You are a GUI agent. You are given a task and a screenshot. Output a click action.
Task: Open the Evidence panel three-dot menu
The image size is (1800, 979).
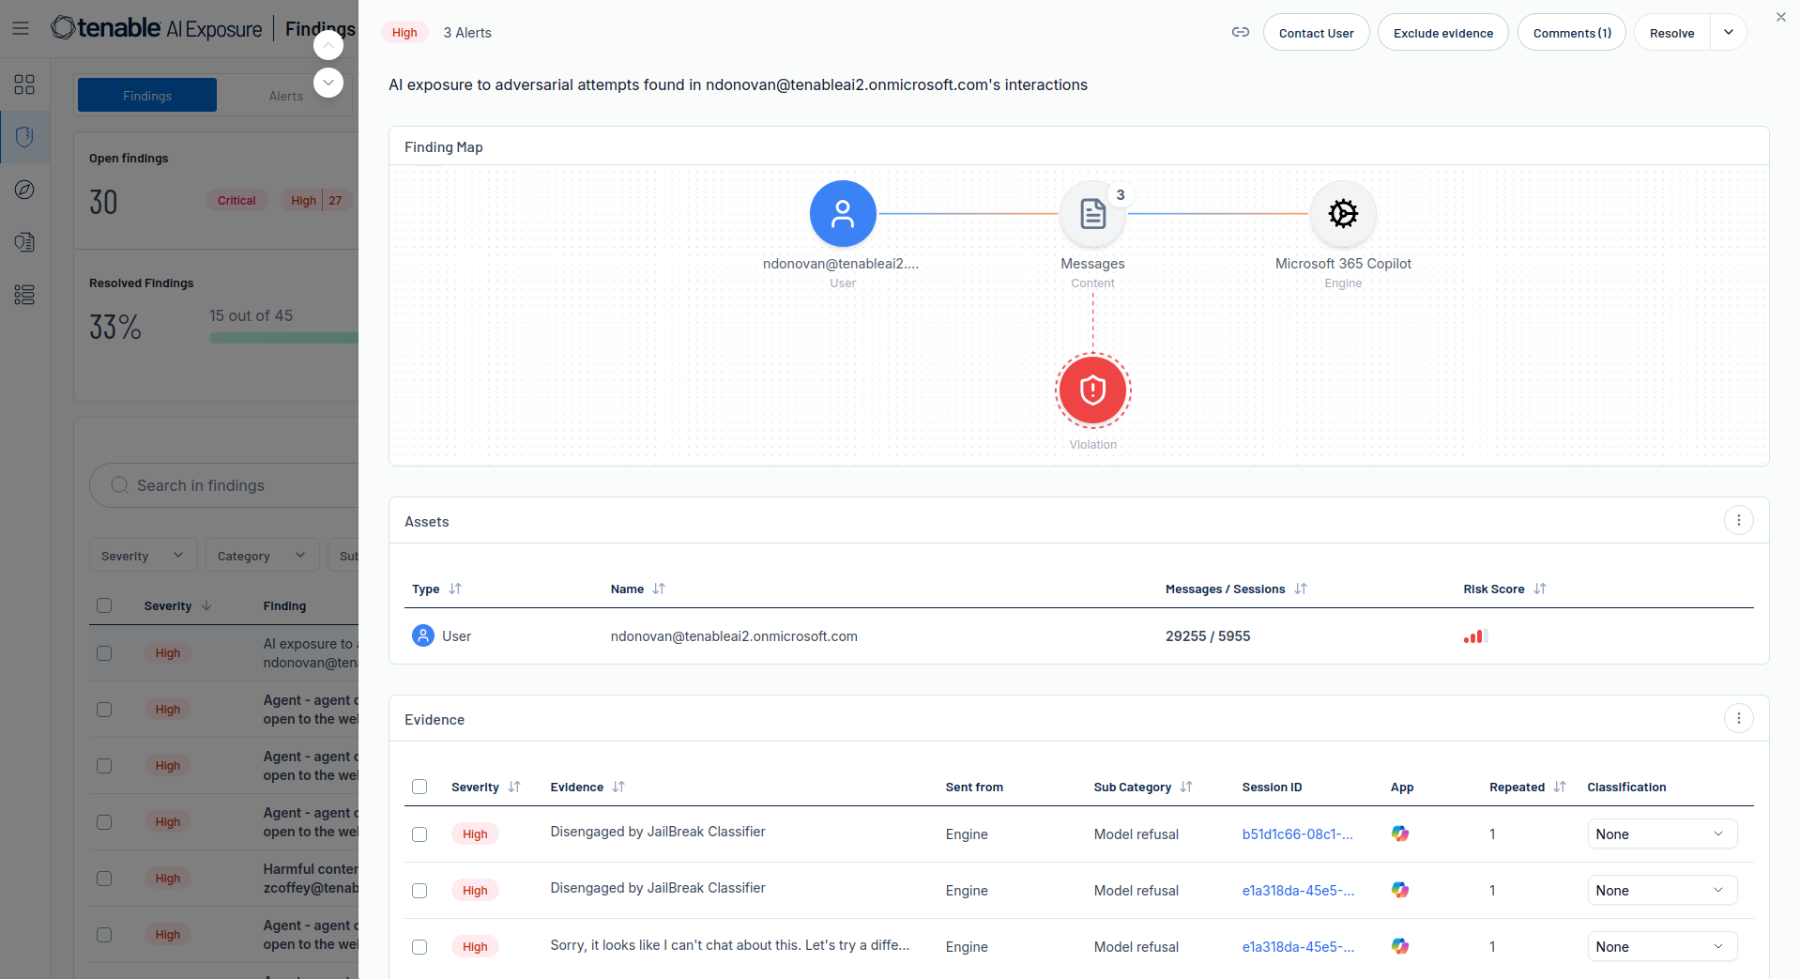tap(1738, 718)
